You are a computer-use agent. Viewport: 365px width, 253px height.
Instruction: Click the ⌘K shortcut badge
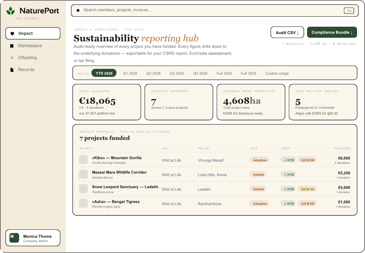(x=349, y=11)
